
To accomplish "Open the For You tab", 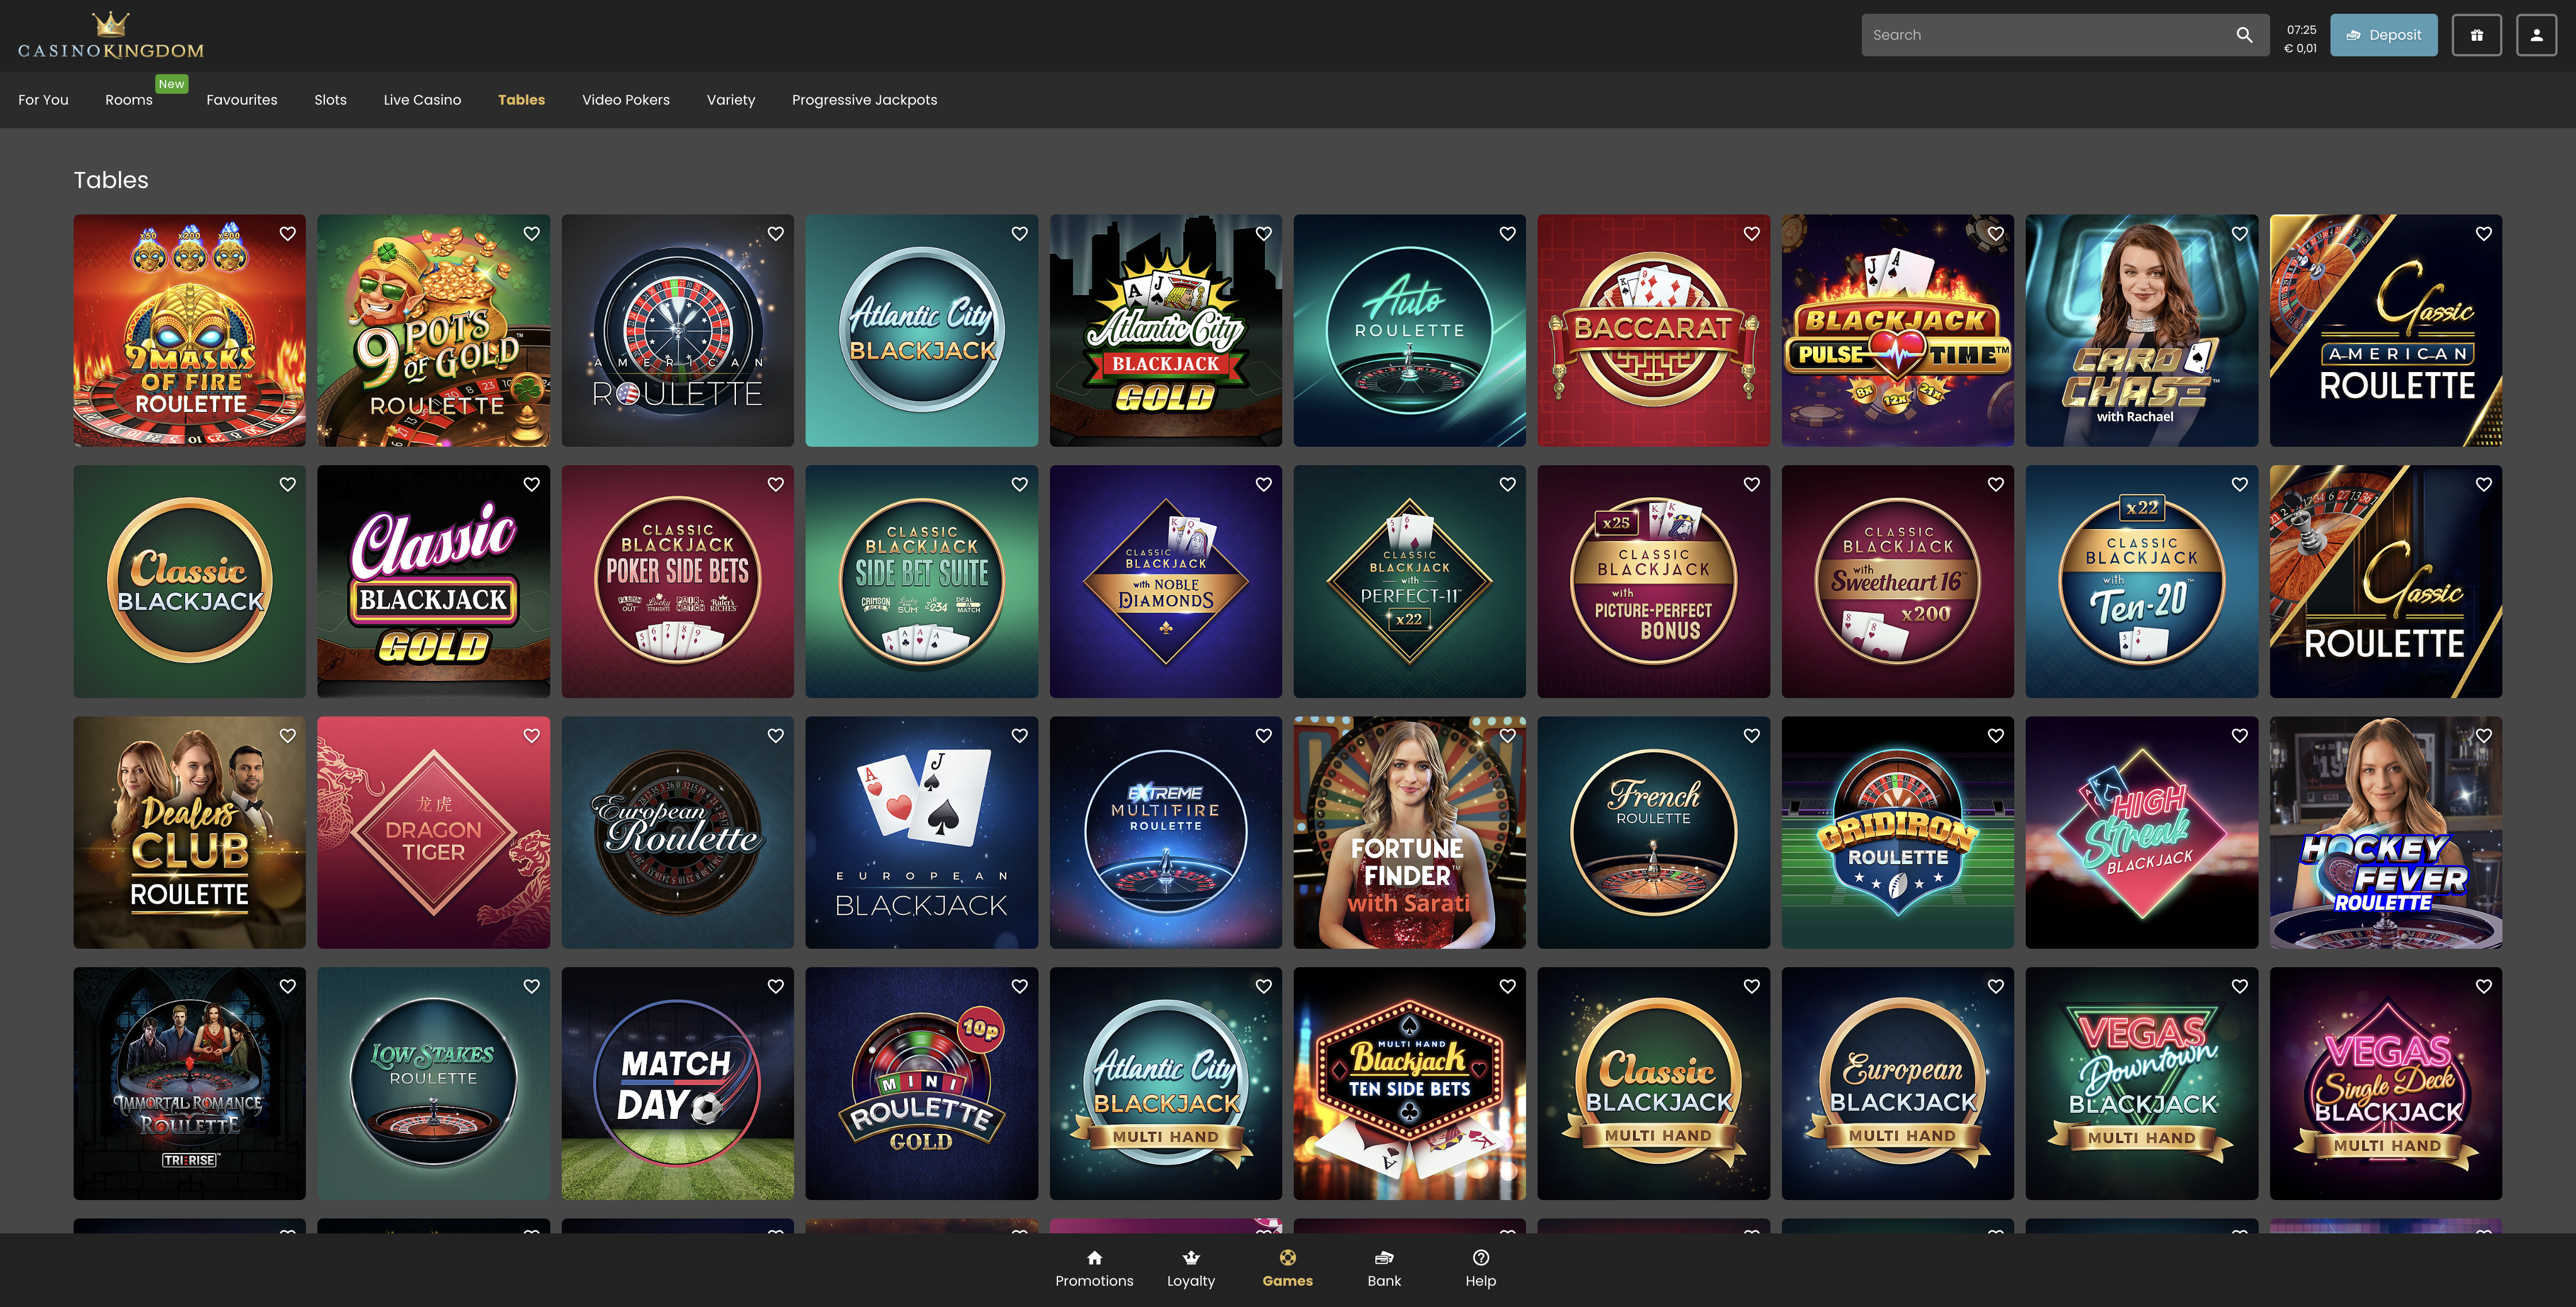I will (x=43, y=100).
